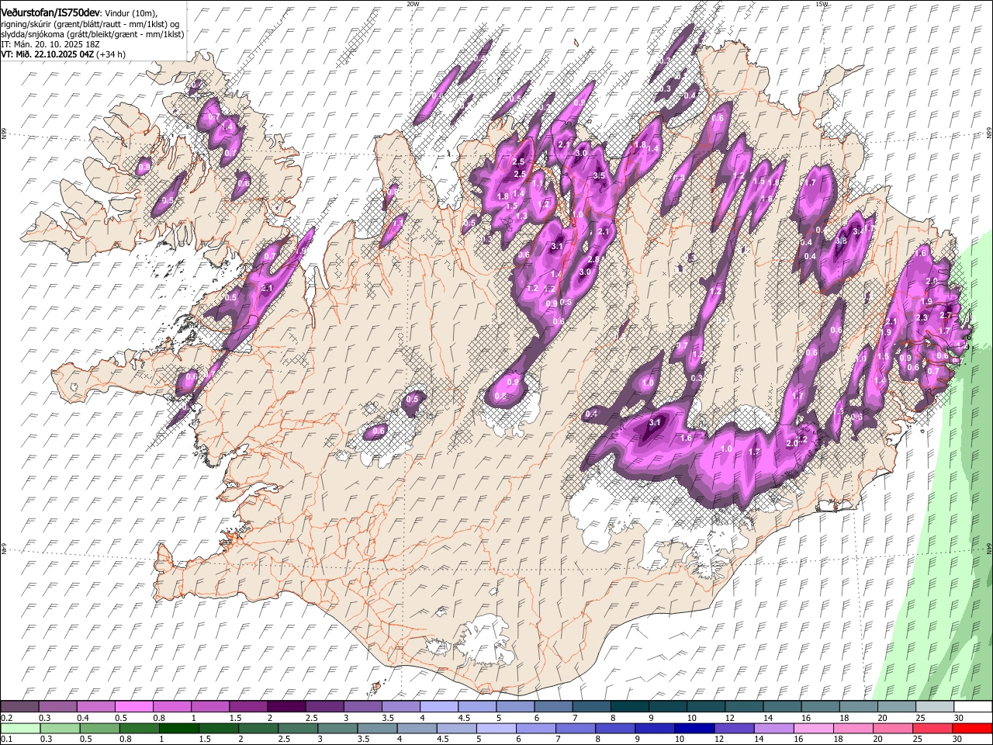993x745 pixels.
Task: Select upper legend swatch between 0.3 and 0.4
Action: tap(57, 707)
